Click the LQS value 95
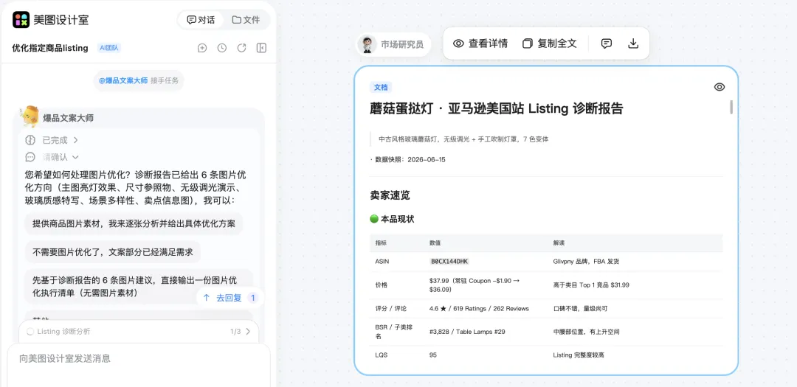 [433, 355]
